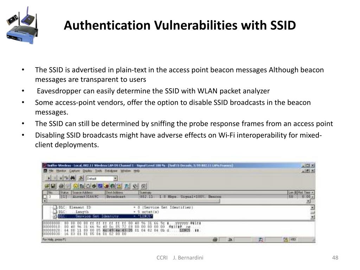
Task: Click the yellow Alarm Log icon
Action: (119, 186)
